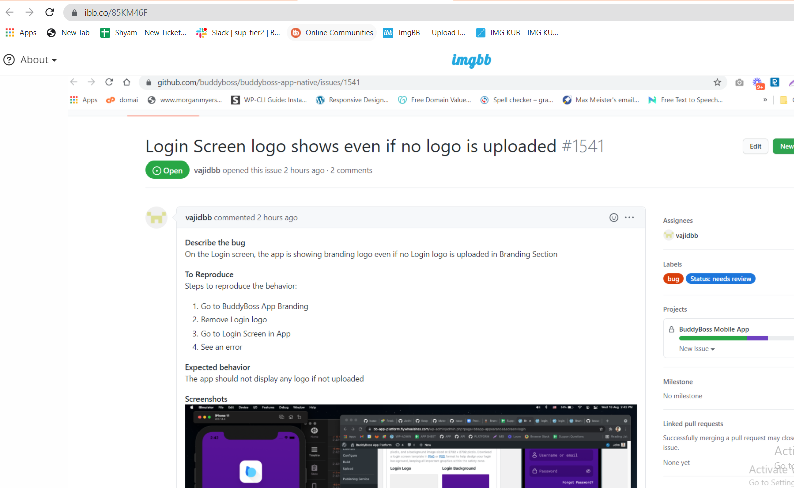This screenshot has width=794, height=488.
Task: Click the Status: needs review label
Action: (x=720, y=279)
